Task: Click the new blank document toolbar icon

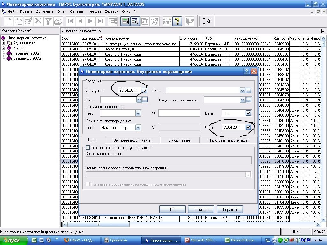Action: pyautogui.click(x=9, y=21)
